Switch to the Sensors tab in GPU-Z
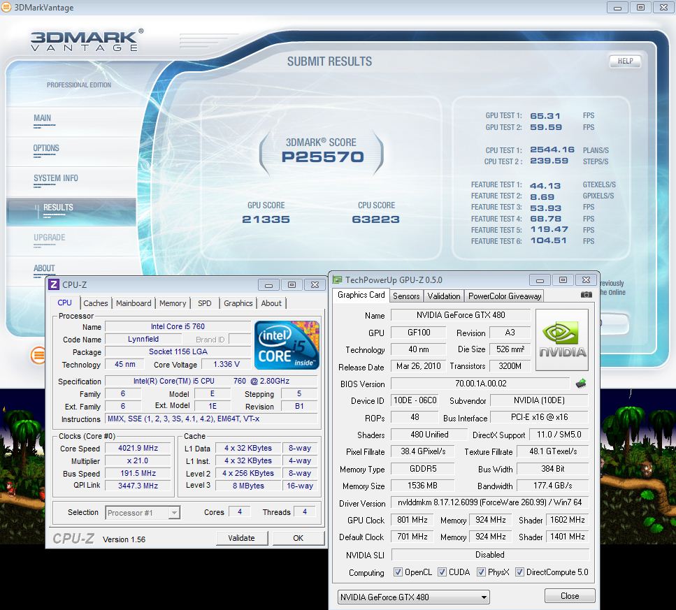Viewport: 676px width, 610px height. click(x=406, y=296)
